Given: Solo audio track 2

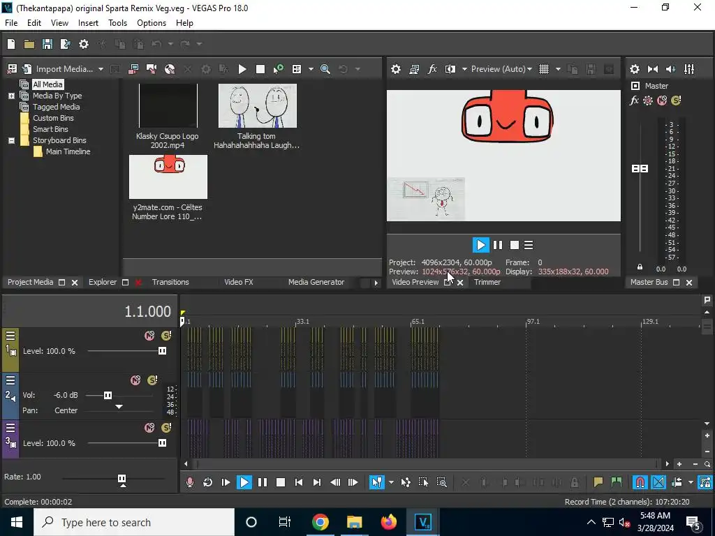Looking at the screenshot, I should point(153,380).
